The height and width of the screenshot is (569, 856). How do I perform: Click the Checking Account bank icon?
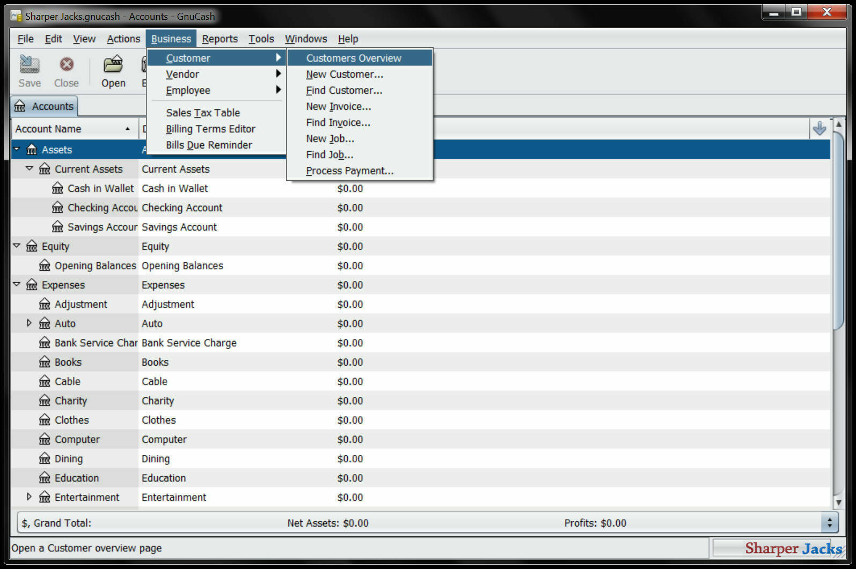[57, 208]
